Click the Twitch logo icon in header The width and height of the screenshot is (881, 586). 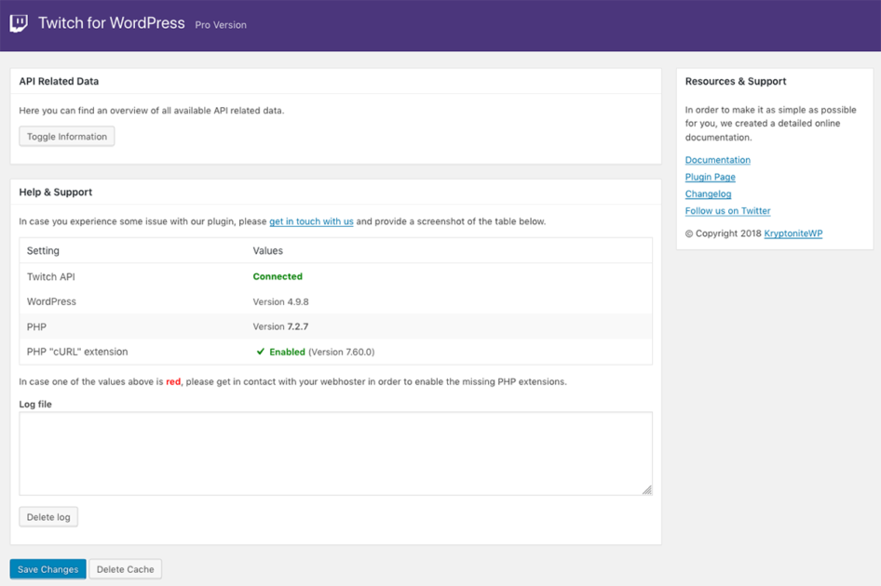coord(19,23)
